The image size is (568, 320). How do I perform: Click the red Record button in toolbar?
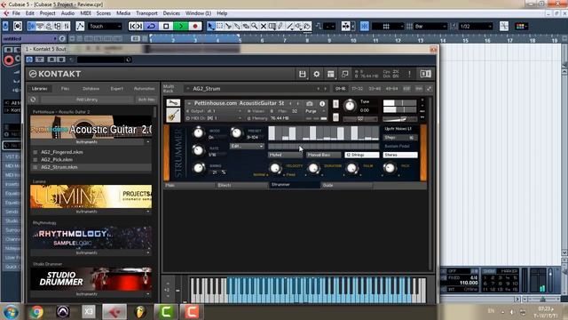(195, 26)
